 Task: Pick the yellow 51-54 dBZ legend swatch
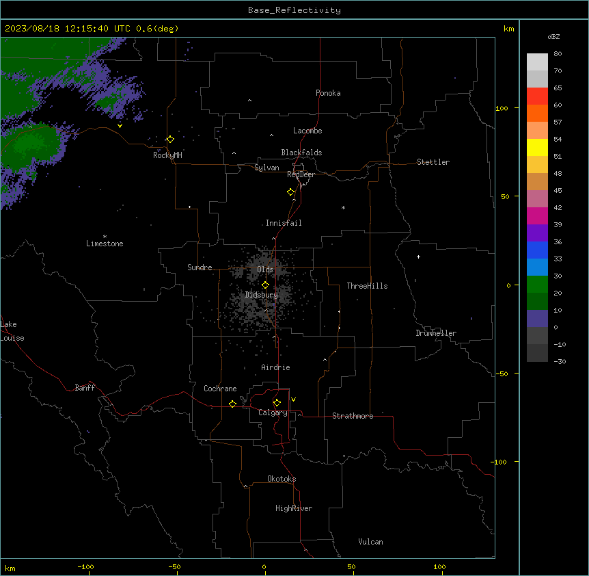(x=537, y=147)
